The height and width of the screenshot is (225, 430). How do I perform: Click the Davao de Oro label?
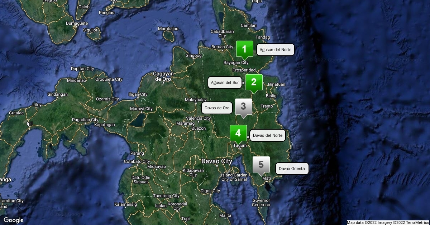point(217,107)
